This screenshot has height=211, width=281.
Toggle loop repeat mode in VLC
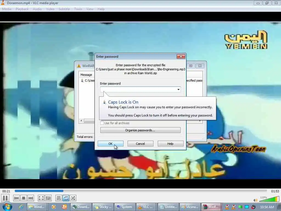66,198
